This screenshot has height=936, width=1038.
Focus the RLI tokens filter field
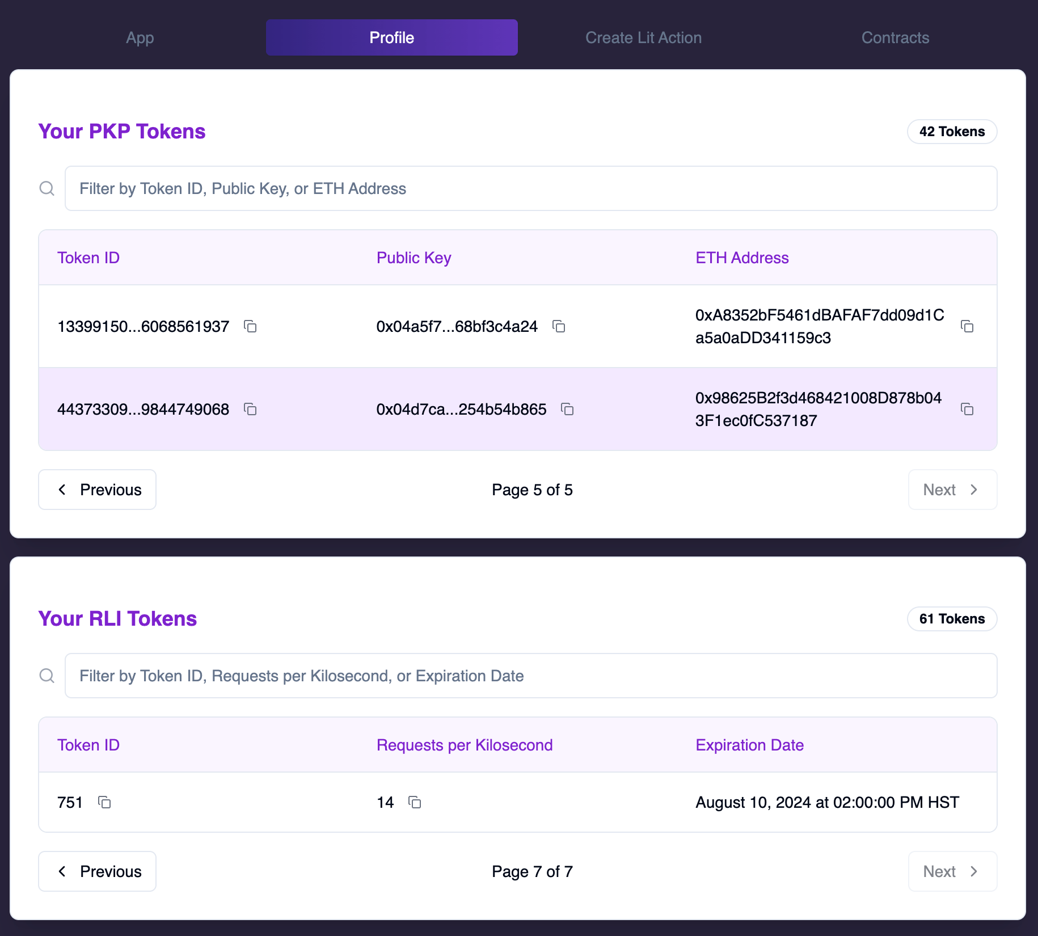[x=530, y=676]
